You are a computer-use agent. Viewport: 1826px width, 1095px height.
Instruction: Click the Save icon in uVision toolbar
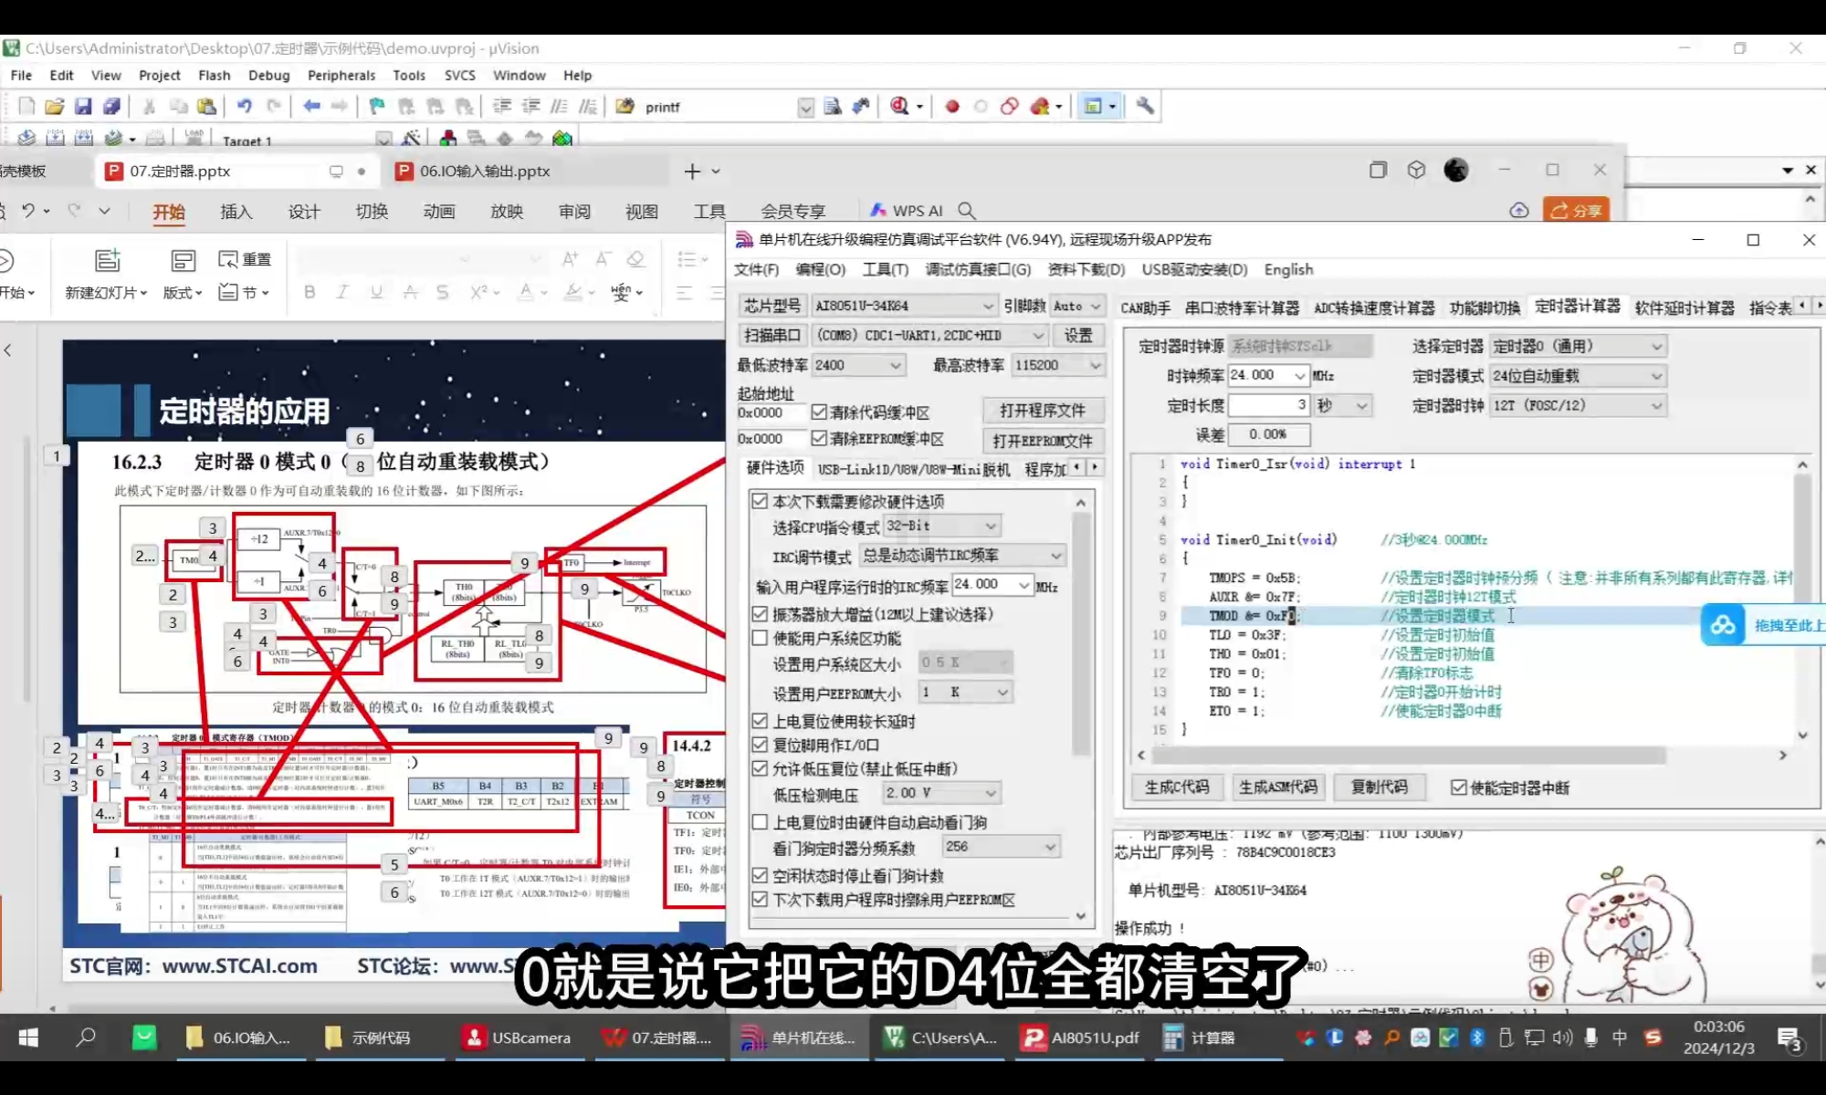83,107
